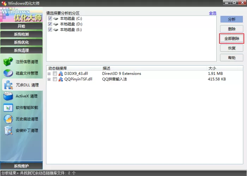Select the 注册信息清理 label
Image resolution: width=247 pixels, height=176 pixels.
(27, 62)
